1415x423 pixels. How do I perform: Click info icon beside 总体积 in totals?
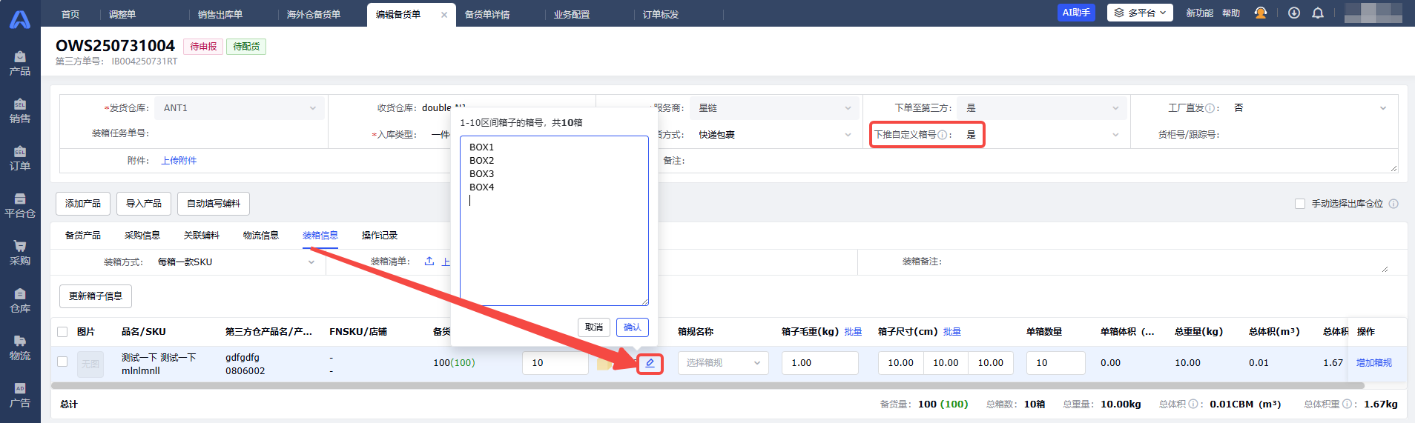tap(1193, 404)
